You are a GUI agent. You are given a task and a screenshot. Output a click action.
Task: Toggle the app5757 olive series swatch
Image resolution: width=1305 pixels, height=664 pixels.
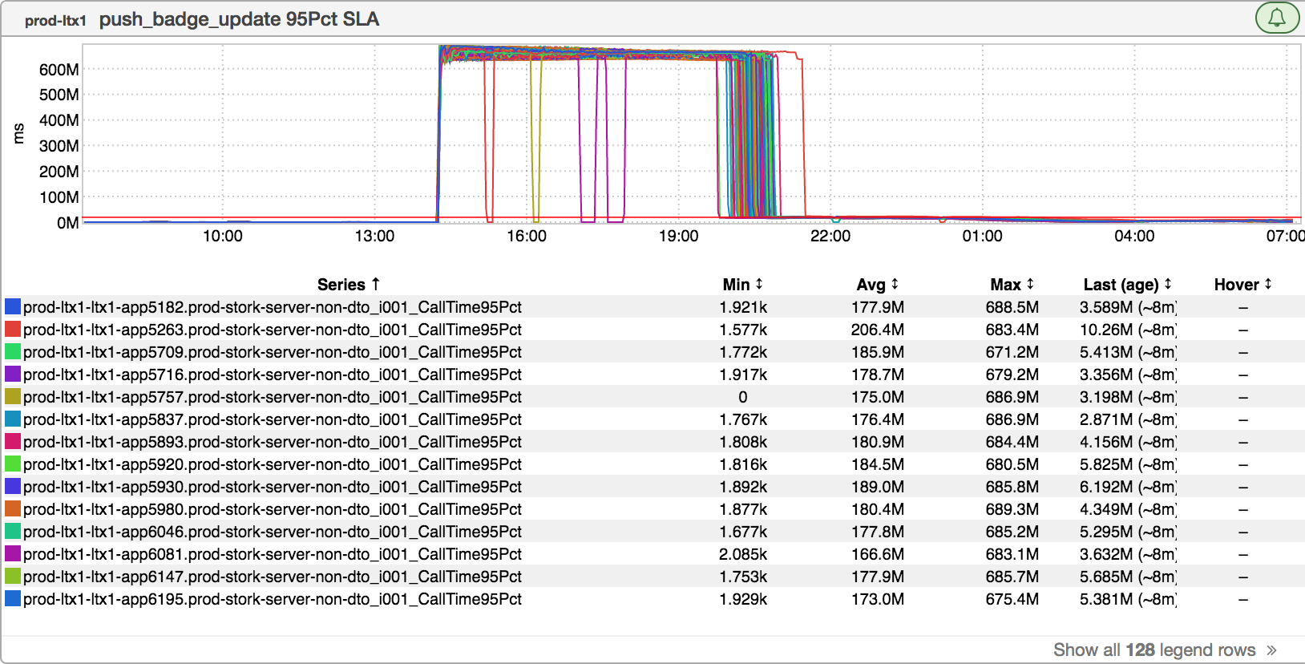click(13, 396)
